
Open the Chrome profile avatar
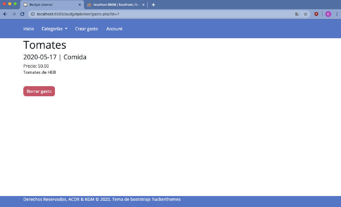[x=328, y=14]
